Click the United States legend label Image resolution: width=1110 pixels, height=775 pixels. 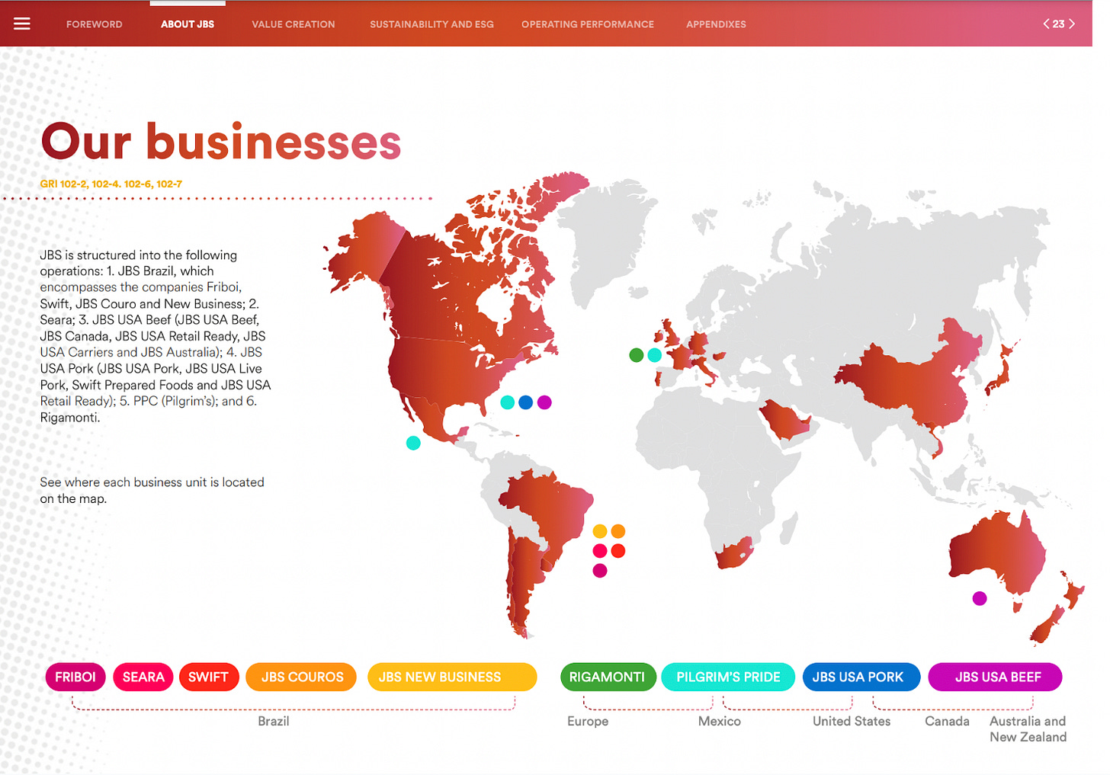[852, 721]
